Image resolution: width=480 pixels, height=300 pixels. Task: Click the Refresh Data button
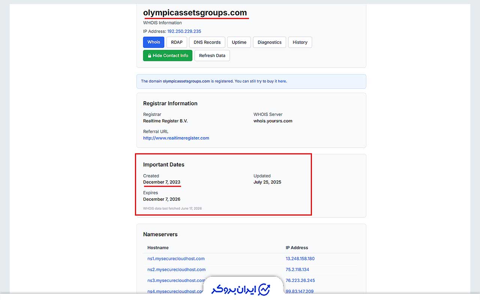tap(212, 55)
